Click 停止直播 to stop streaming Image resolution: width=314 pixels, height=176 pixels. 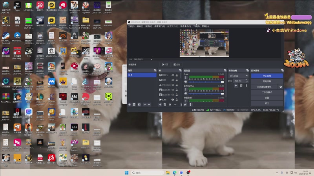tap(267, 76)
